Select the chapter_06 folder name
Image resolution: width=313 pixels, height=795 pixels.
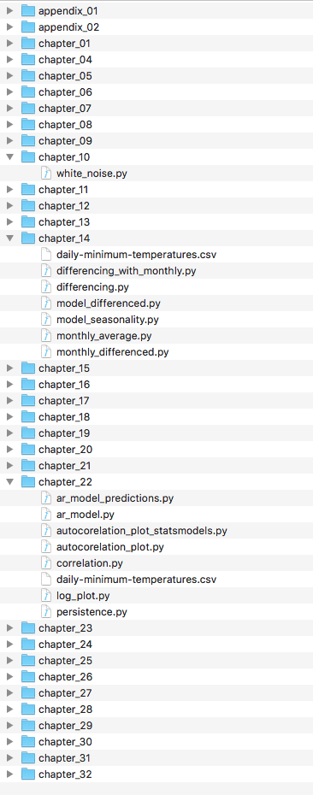tap(65, 92)
